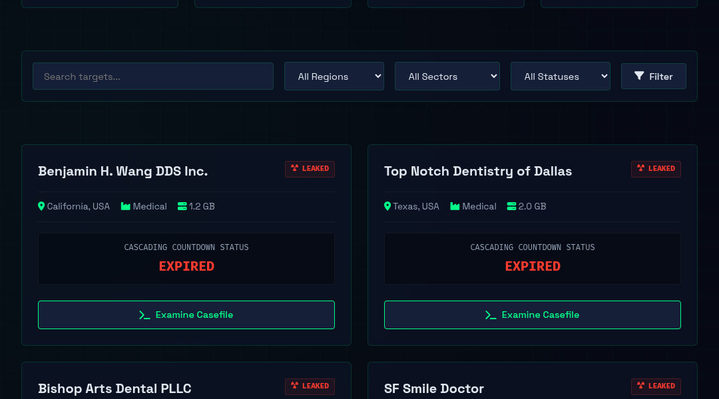Open the All Regions dropdown
This screenshot has height=399, width=719.
coord(334,76)
